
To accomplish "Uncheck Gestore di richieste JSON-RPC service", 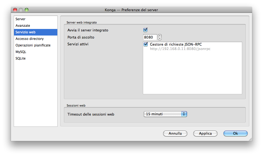I will tap(146, 44).
